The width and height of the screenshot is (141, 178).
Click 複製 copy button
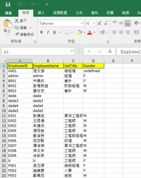click(x=21, y=28)
